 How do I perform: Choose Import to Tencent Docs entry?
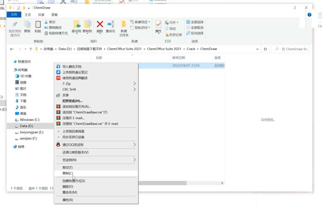click(x=96, y=66)
